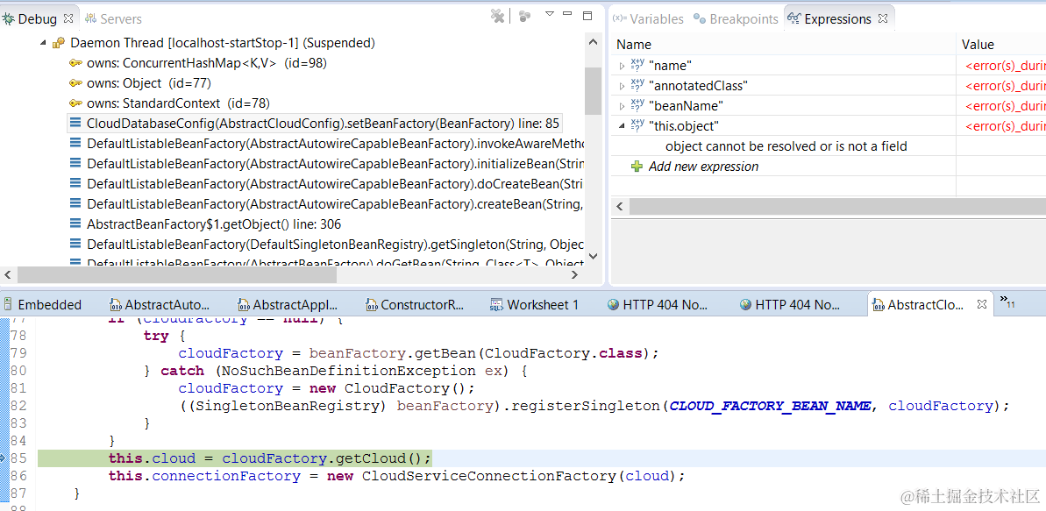Click the watch expression icon for "beanName"

(637, 105)
